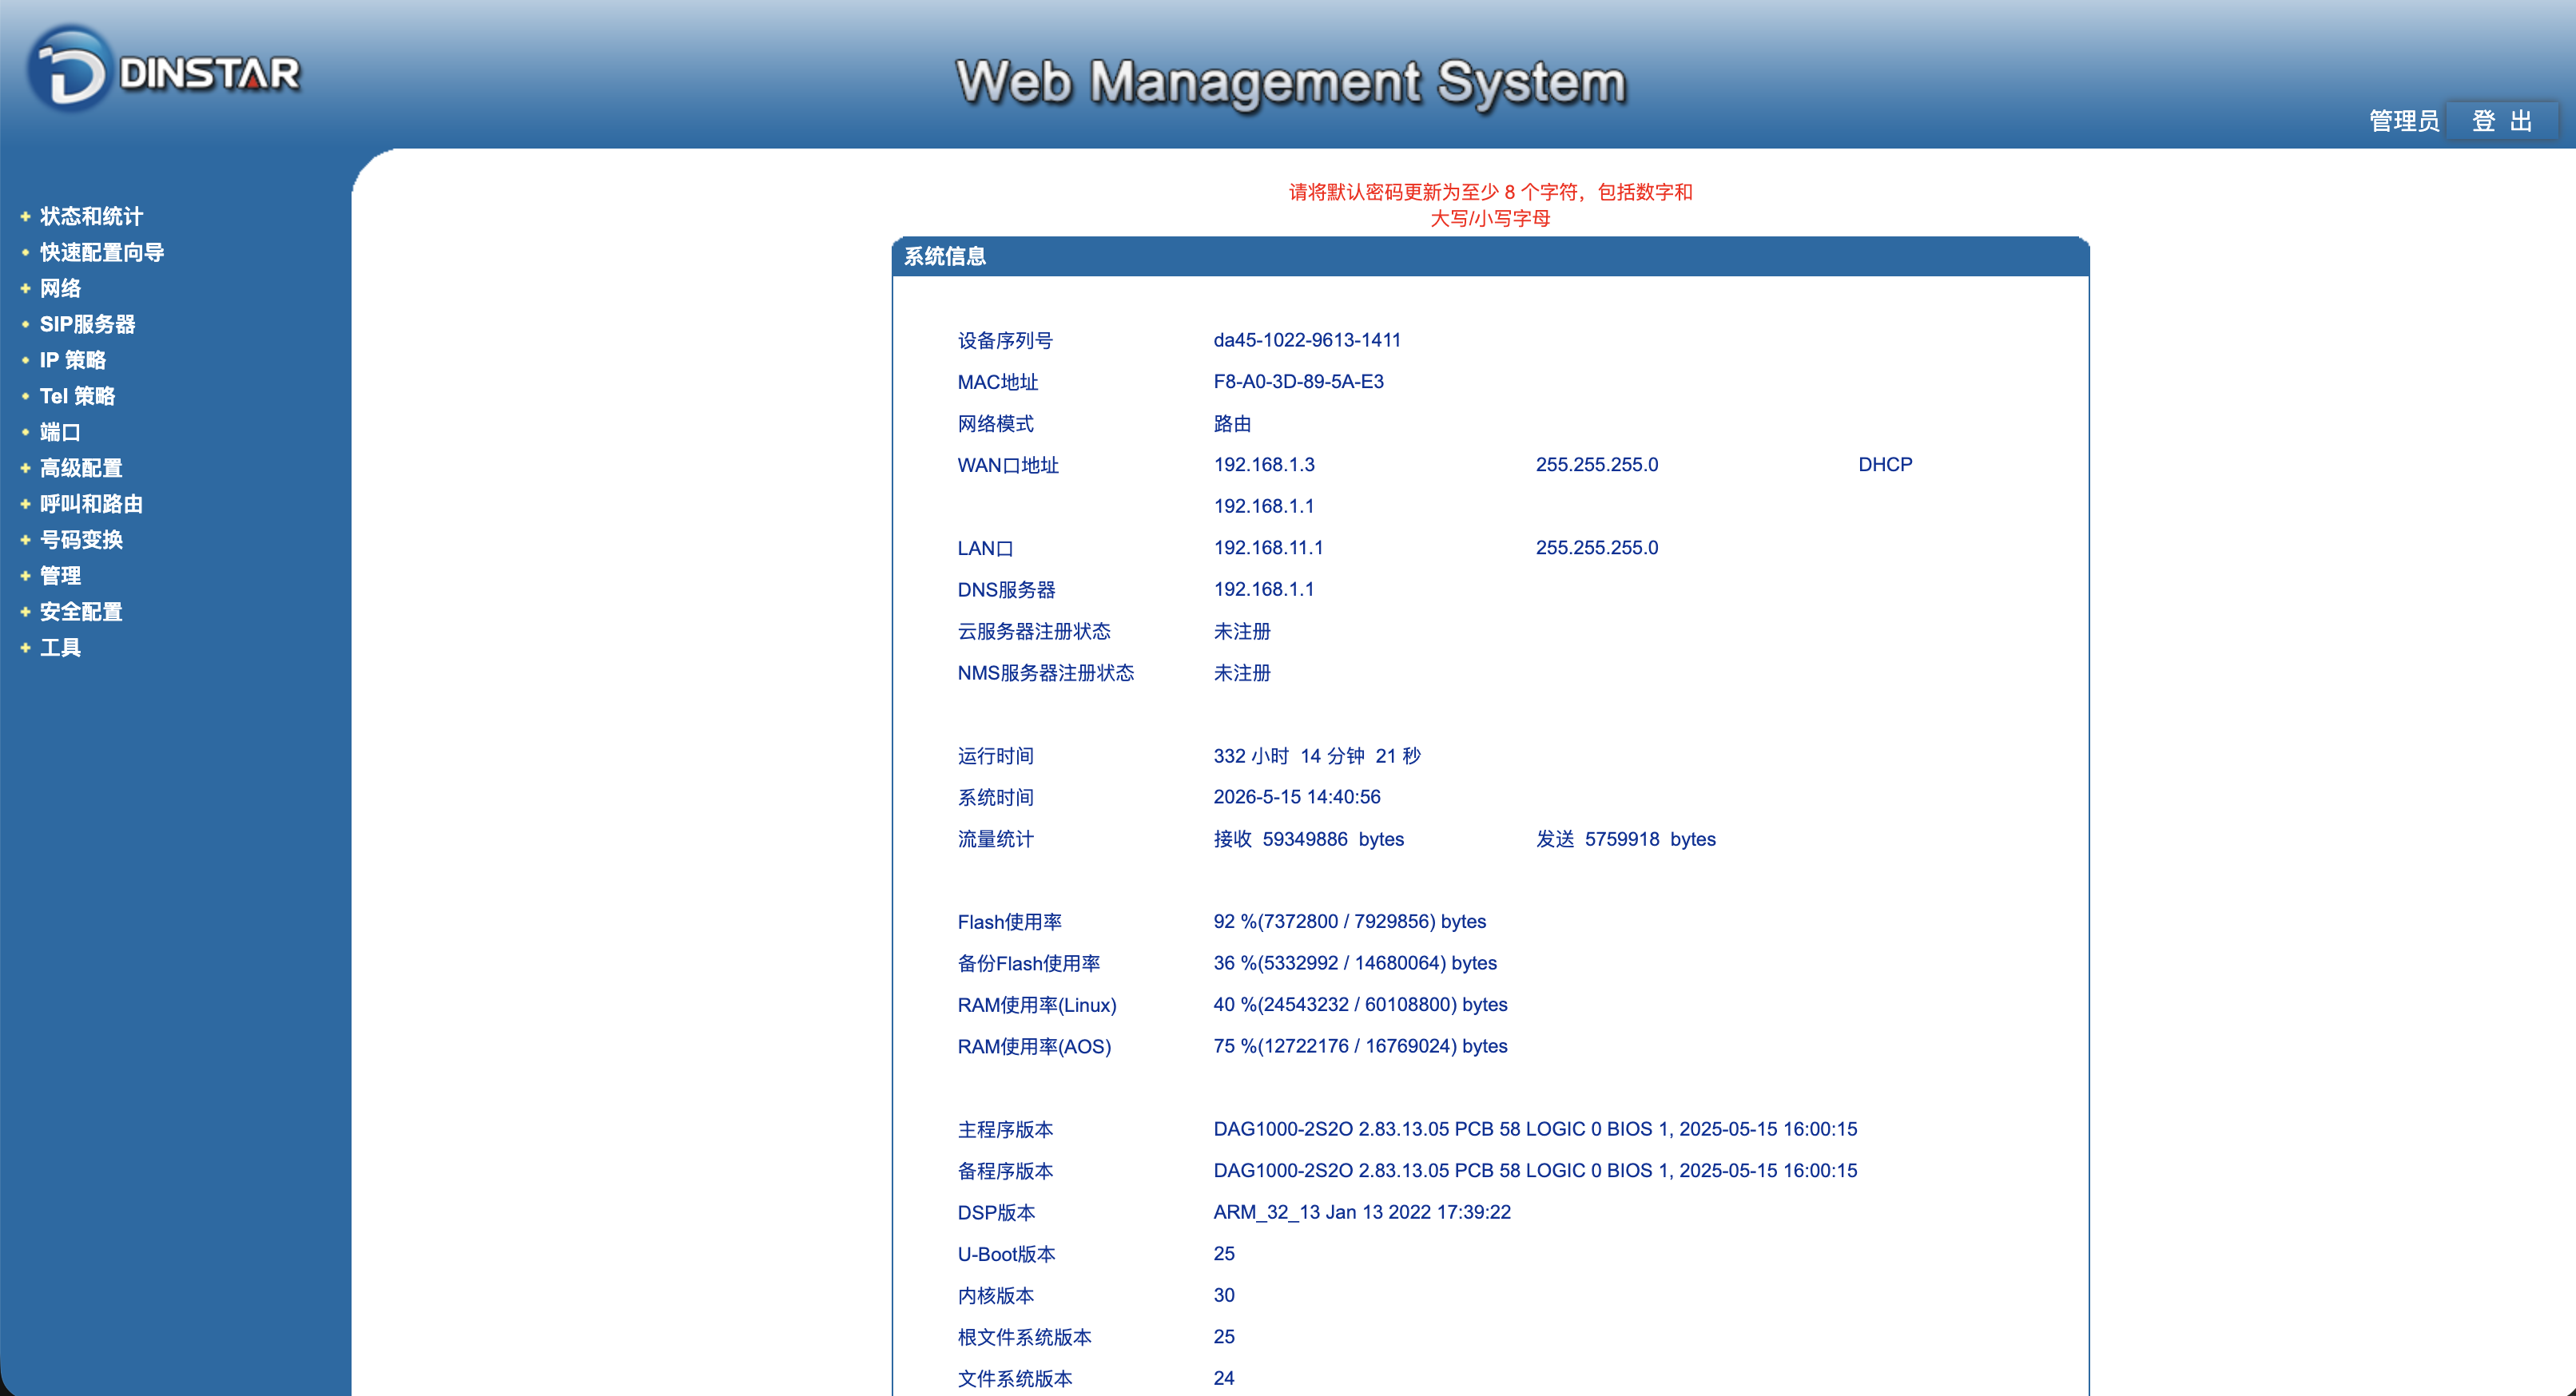This screenshot has width=2576, height=1396.
Task: Open 端口 menu item
Action: [60, 432]
